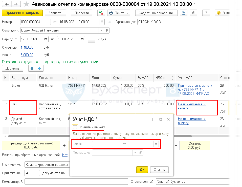Click the Комментарий input field

click(x=76, y=181)
